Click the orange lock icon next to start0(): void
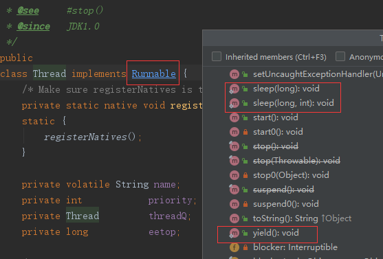This screenshot has width=383, height=259. [x=245, y=132]
